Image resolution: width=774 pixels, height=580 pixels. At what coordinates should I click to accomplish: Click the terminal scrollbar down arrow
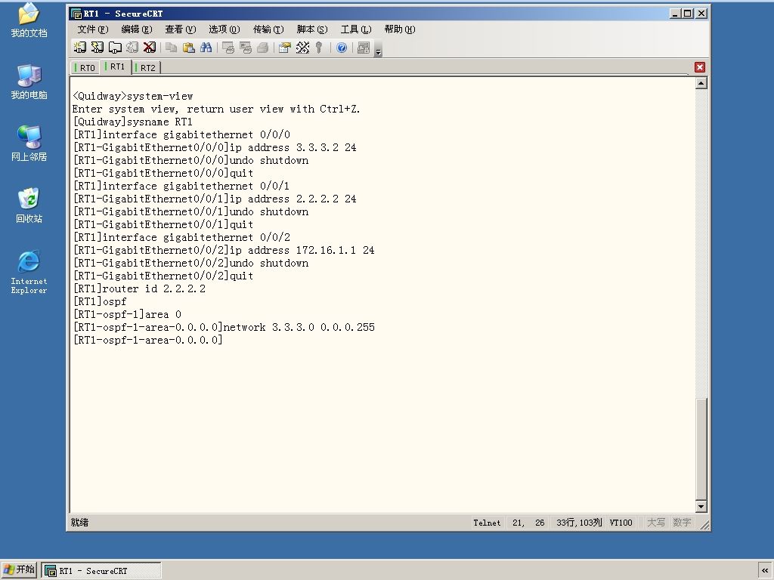click(x=701, y=506)
